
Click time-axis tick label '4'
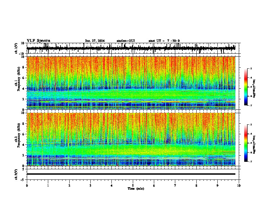click(111, 186)
